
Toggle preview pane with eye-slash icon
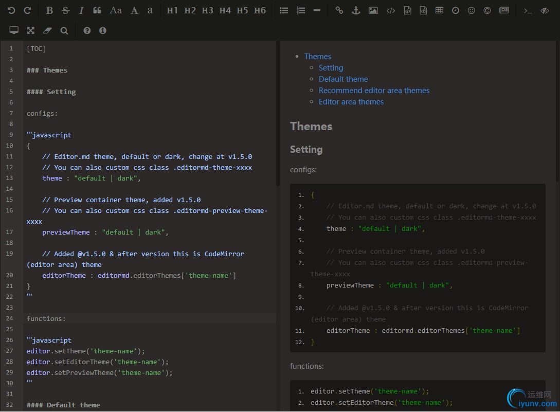pos(545,10)
